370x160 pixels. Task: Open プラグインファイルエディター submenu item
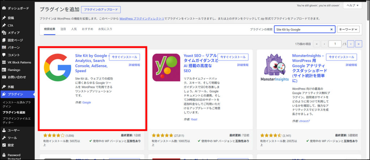click(17, 120)
